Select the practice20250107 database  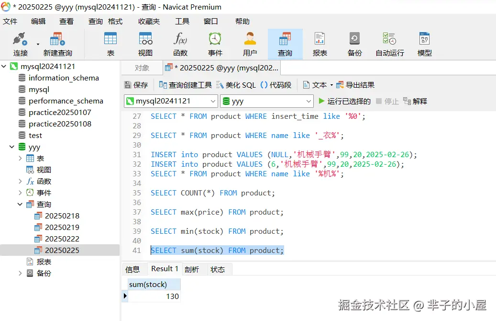(60, 113)
